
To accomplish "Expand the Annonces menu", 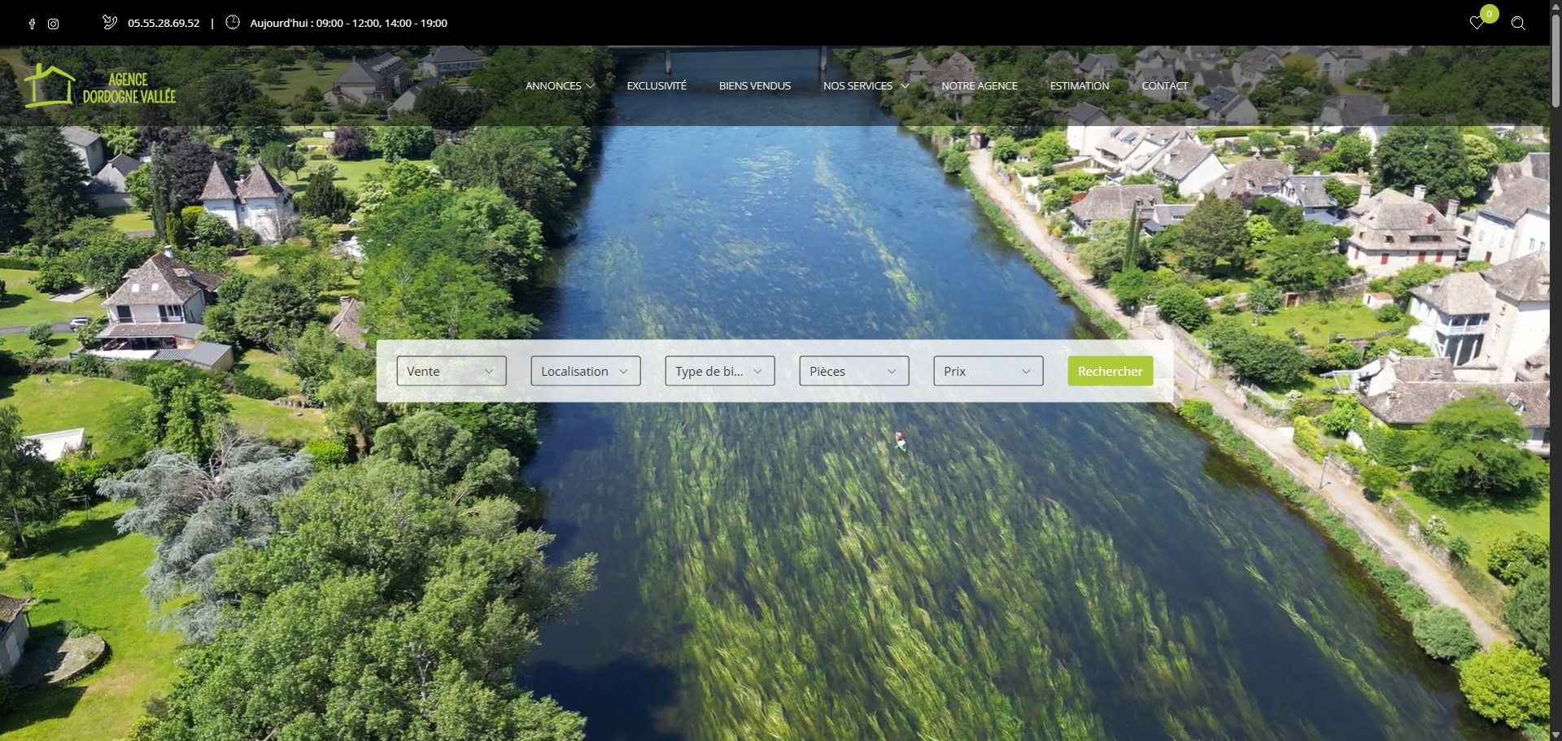I will [560, 85].
